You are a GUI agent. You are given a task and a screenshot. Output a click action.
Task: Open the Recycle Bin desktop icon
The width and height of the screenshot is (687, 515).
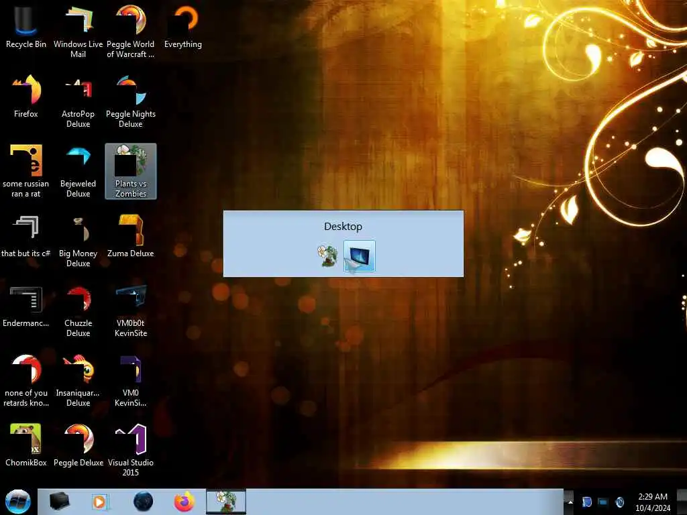tap(26, 27)
